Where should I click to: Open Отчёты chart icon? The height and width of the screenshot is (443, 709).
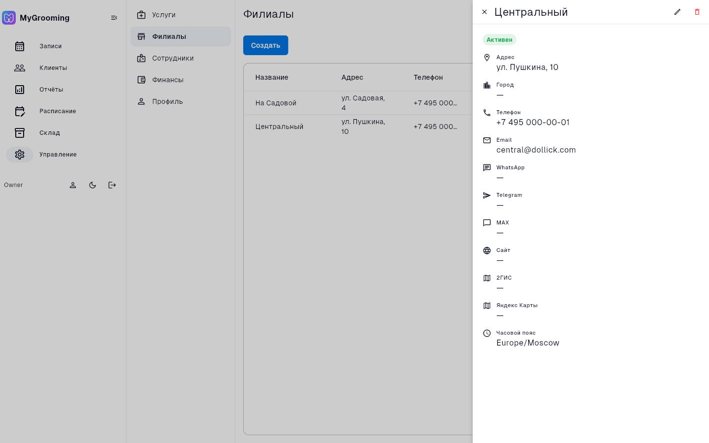coord(20,90)
